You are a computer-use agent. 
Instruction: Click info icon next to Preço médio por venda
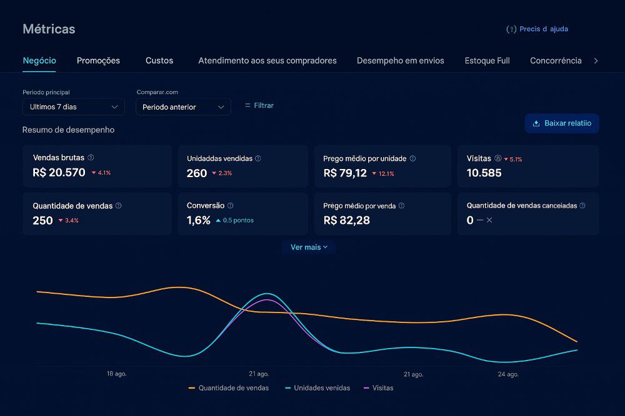[x=401, y=206]
